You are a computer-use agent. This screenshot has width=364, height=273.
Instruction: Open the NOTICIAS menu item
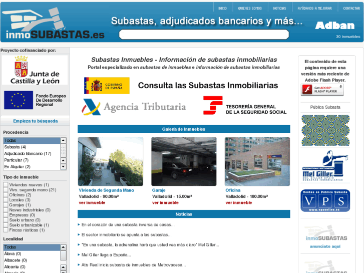point(279,9)
